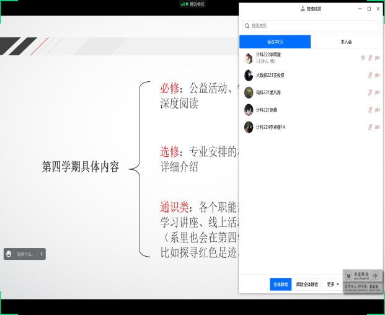This screenshot has height=315, width=385.
Task: Click the 说点什么 chat input box
Action: pos(25,254)
